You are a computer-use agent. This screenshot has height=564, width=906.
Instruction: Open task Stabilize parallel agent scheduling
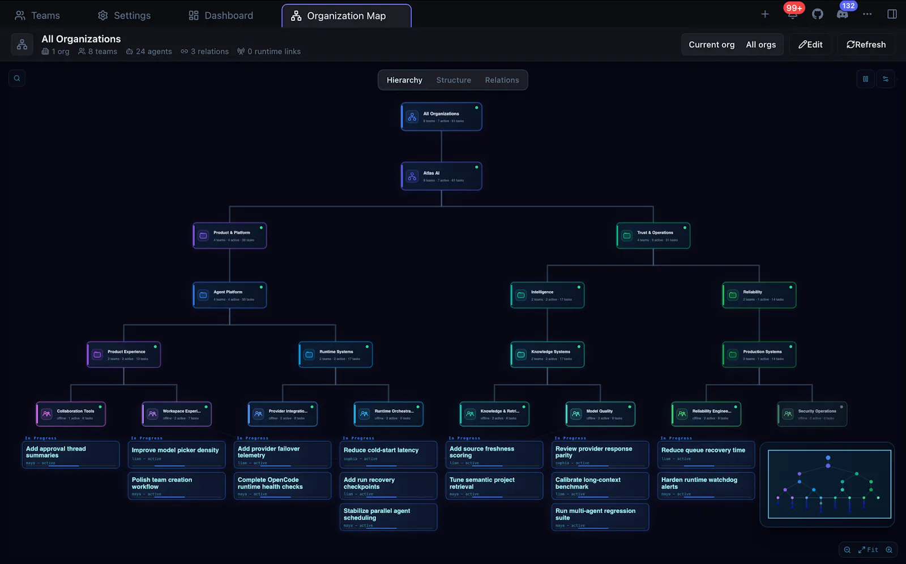pyautogui.click(x=388, y=517)
